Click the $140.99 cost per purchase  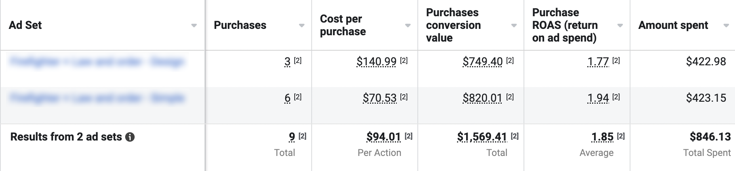click(376, 62)
